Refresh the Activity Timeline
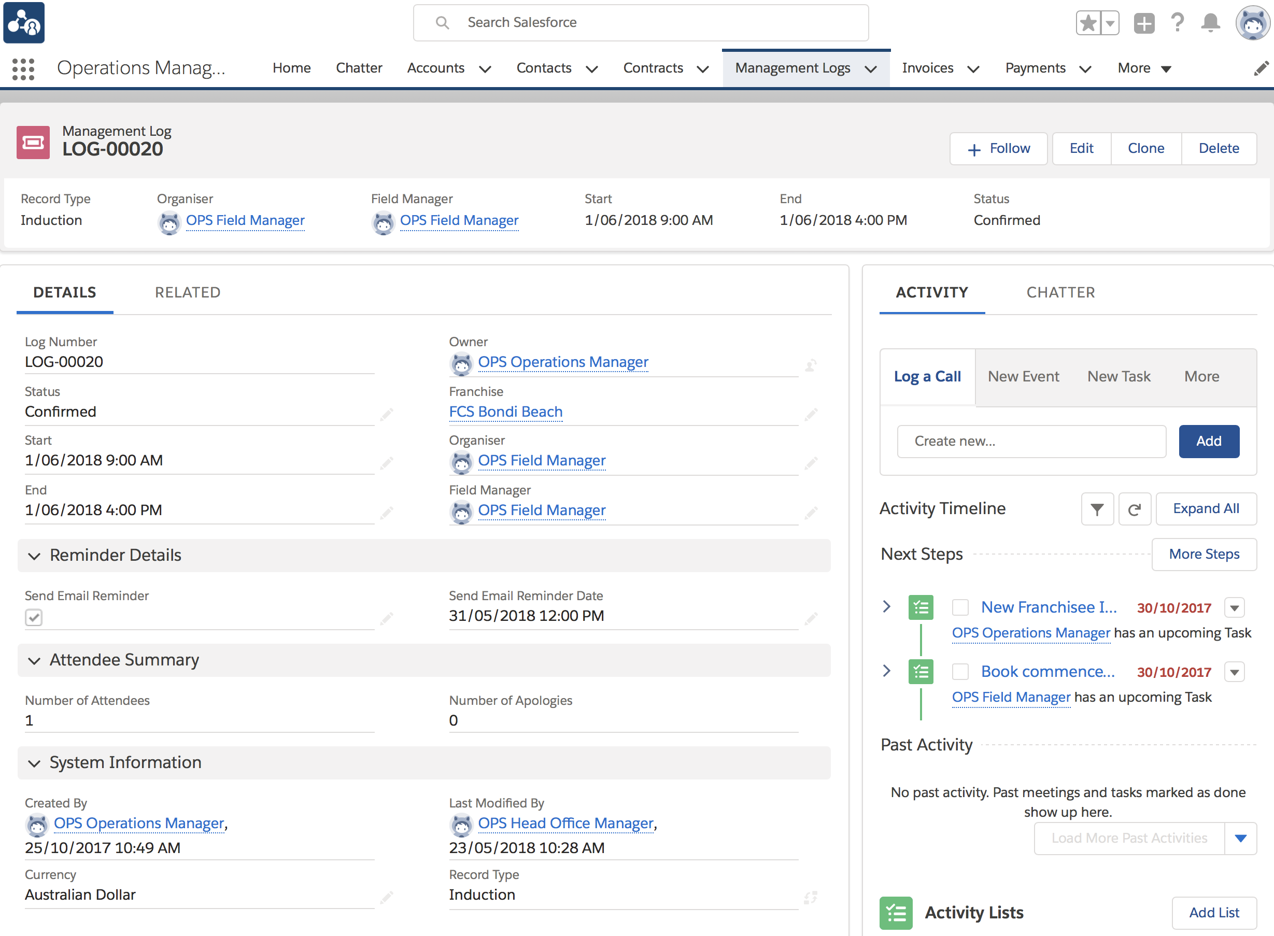The height and width of the screenshot is (936, 1274). (x=1134, y=509)
